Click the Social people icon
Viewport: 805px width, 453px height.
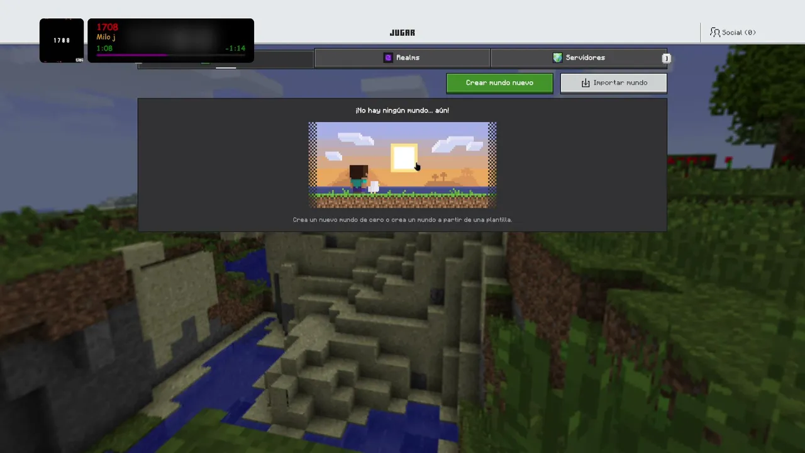coord(714,32)
